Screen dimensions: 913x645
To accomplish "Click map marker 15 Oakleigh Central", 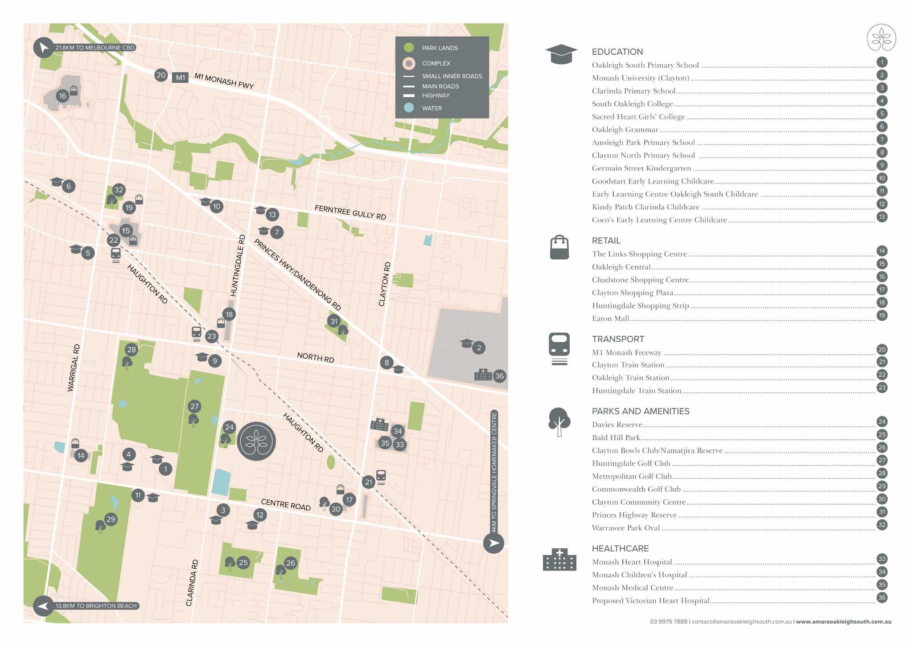I will point(126,231).
